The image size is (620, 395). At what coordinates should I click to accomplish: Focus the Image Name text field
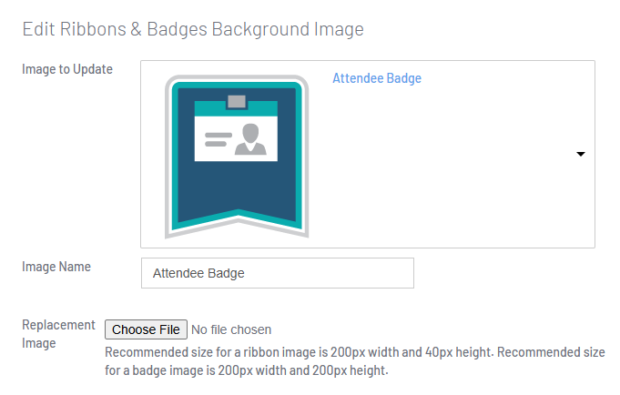(x=278, y=273)
